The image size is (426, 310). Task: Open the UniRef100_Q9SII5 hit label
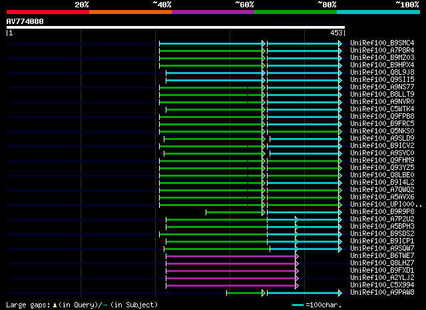click(382, 80)
